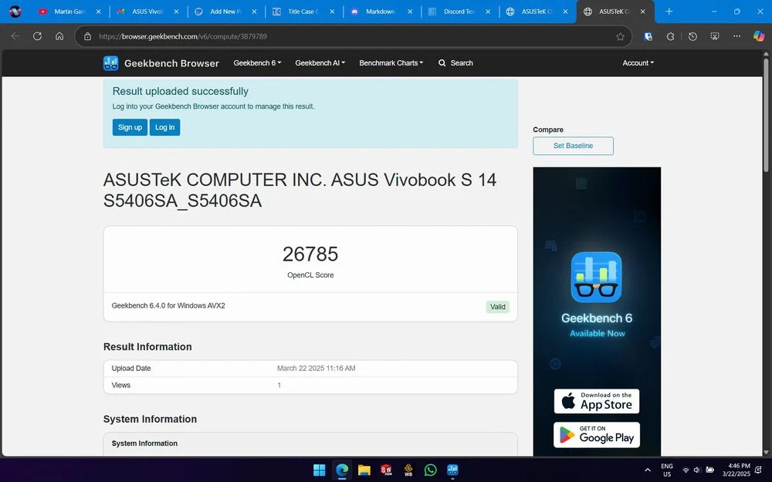
Task: Open the screenshot tool icon in the browser toolbar
Action: pos(714,36)
